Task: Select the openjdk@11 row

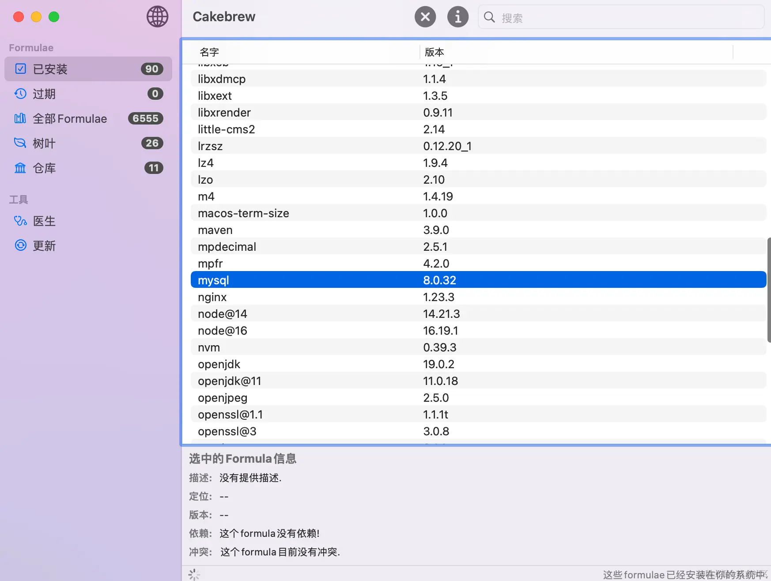Action: [x=479, y=381]
